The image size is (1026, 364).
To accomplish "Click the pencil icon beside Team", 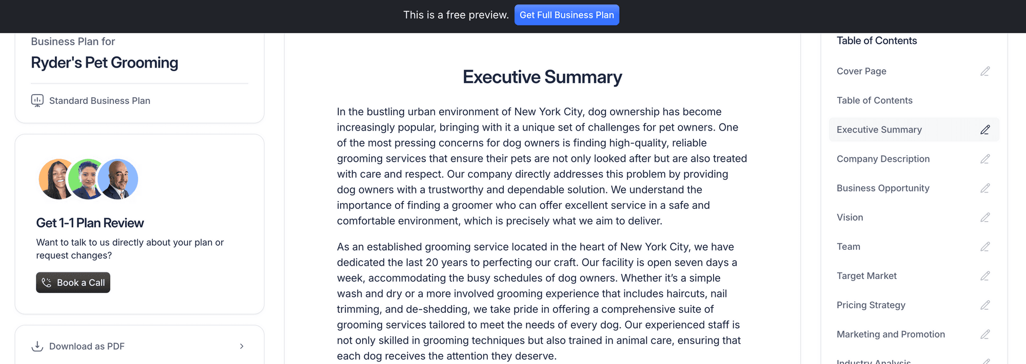I will [985, 246].
